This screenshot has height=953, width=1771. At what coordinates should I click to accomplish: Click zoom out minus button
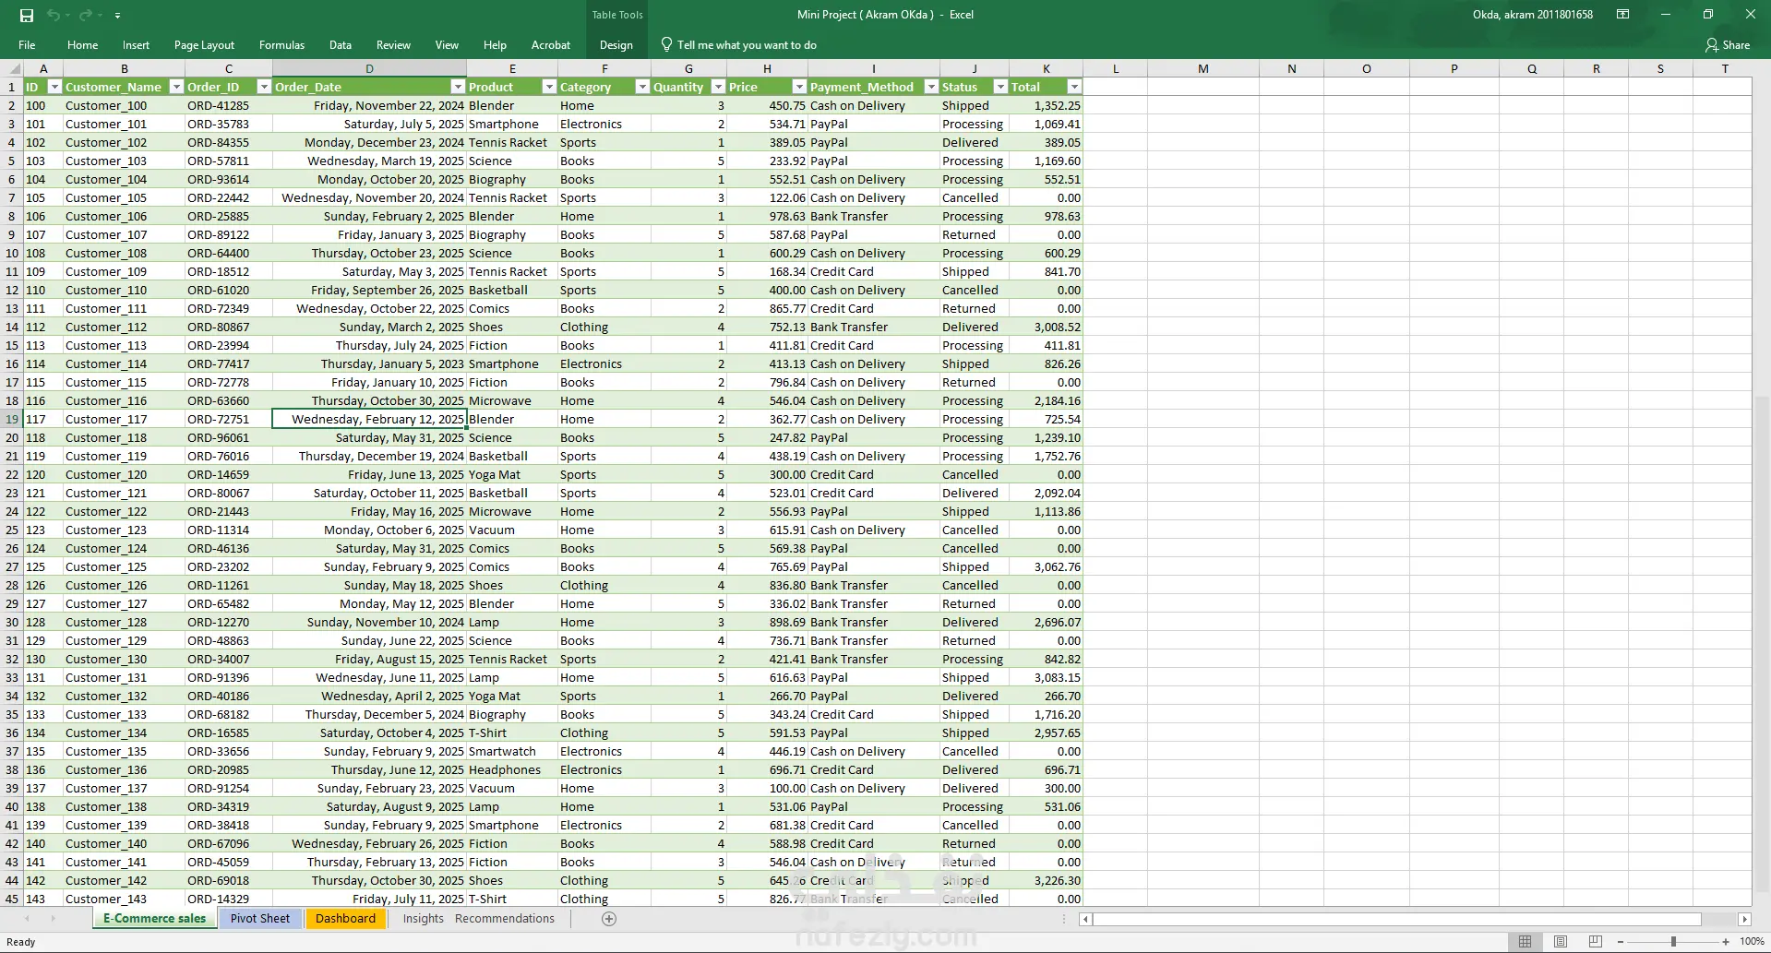point(1621,941)
